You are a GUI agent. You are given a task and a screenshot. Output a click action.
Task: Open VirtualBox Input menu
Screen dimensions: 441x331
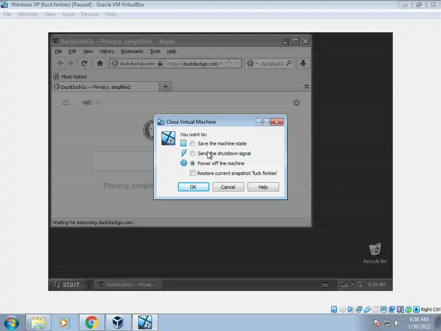(x=68, y=14)
